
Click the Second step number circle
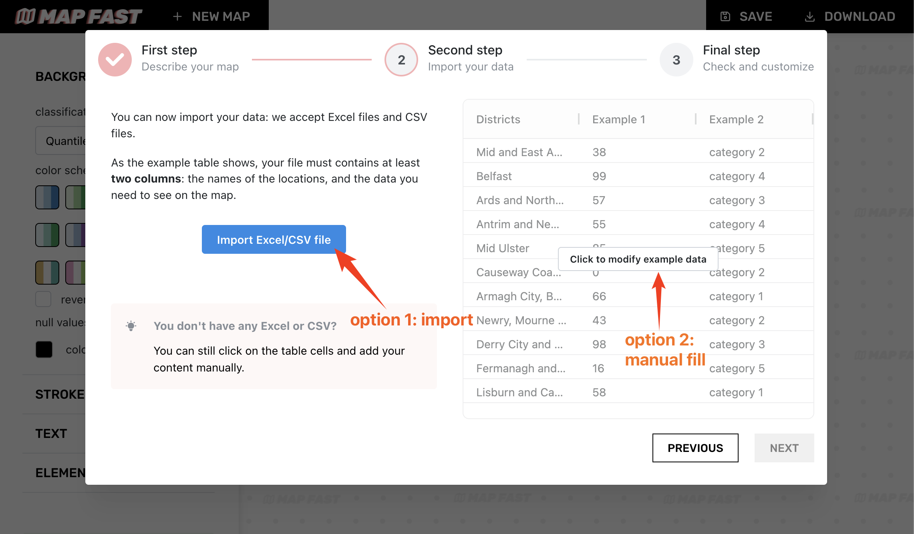pos(401,60)
